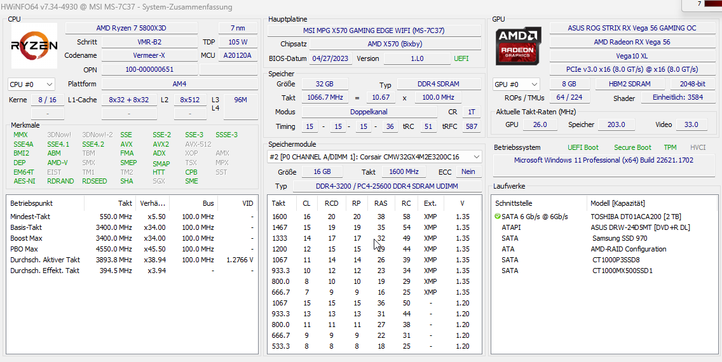Click the HBM2 SDRAM memory type value

coord(630,84)
